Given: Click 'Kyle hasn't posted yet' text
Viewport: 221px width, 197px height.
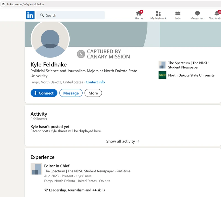Looking at the screenshot, I should pyautogui.click(x=50, y=126).
